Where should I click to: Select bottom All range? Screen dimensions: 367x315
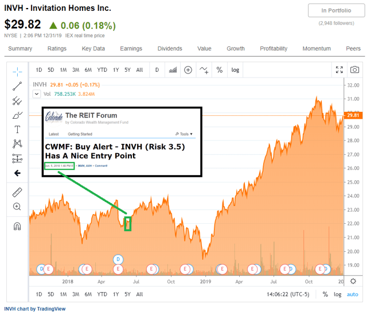[x=139, y=294]
